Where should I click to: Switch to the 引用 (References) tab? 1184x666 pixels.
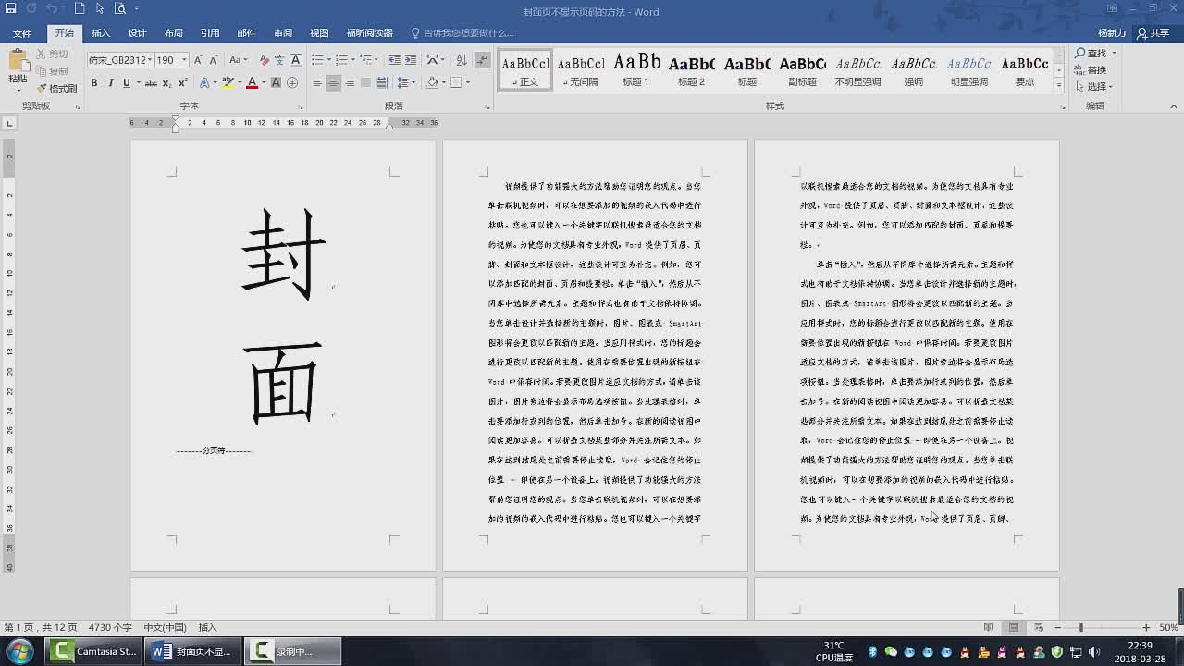click(x=210, y=33)
